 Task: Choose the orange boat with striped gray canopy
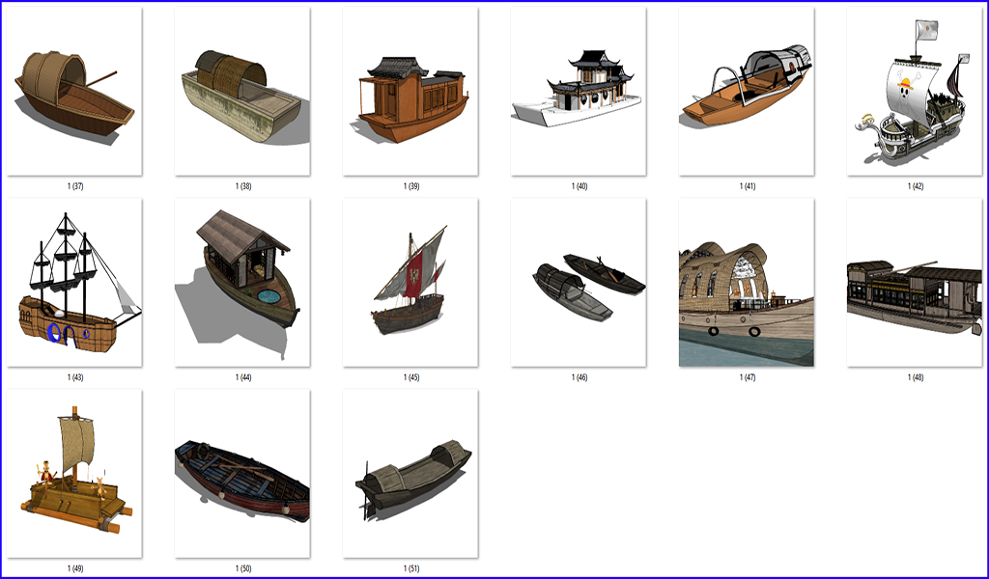(747, 92)
